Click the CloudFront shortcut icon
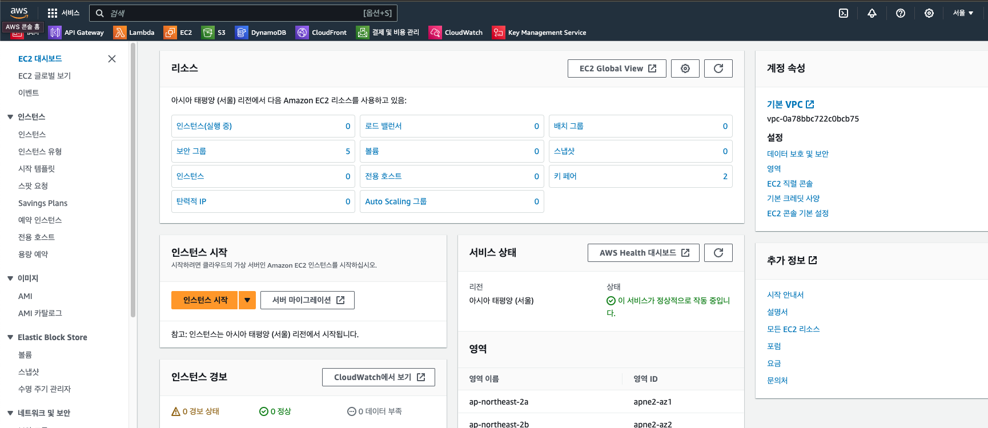988x428 pixels. pyautogui.click(x=302, y=33)
